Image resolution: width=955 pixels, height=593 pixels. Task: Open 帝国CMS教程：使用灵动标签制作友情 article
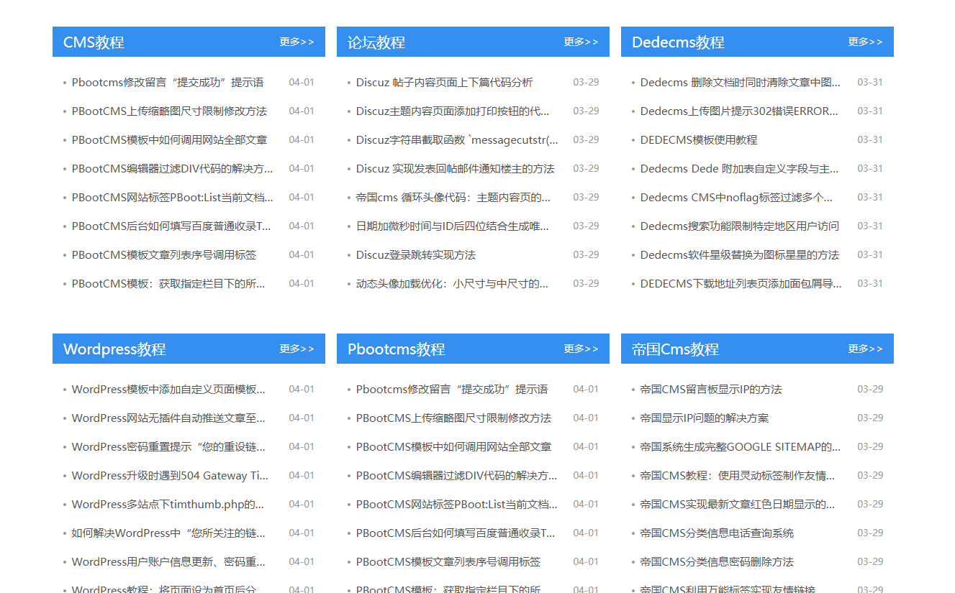[x=738, y=476]
